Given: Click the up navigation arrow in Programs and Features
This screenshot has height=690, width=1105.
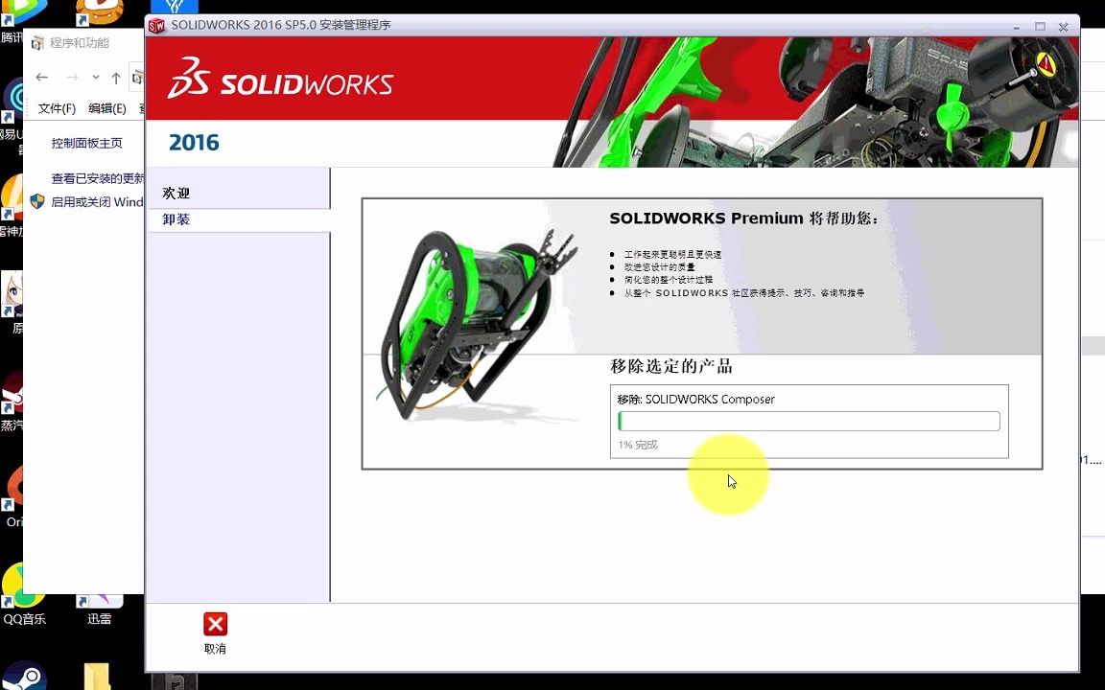Looking at the screenshot, I should click(x=115, y=78).
